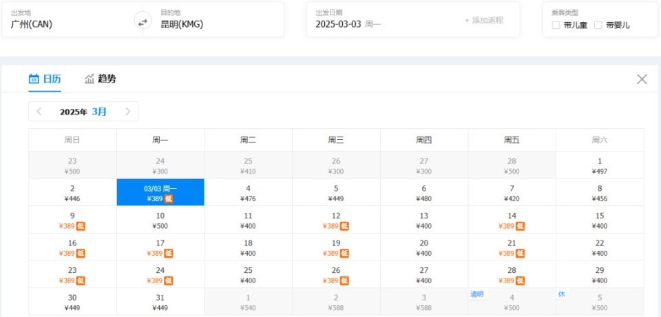
Task: Go to next month arrow
Action: click(x=127, y=112)
